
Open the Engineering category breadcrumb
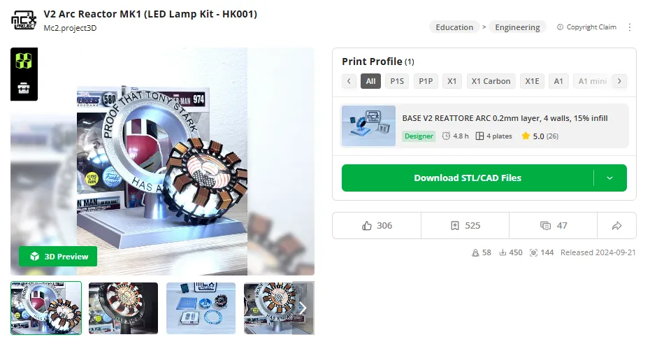[517, 27]
